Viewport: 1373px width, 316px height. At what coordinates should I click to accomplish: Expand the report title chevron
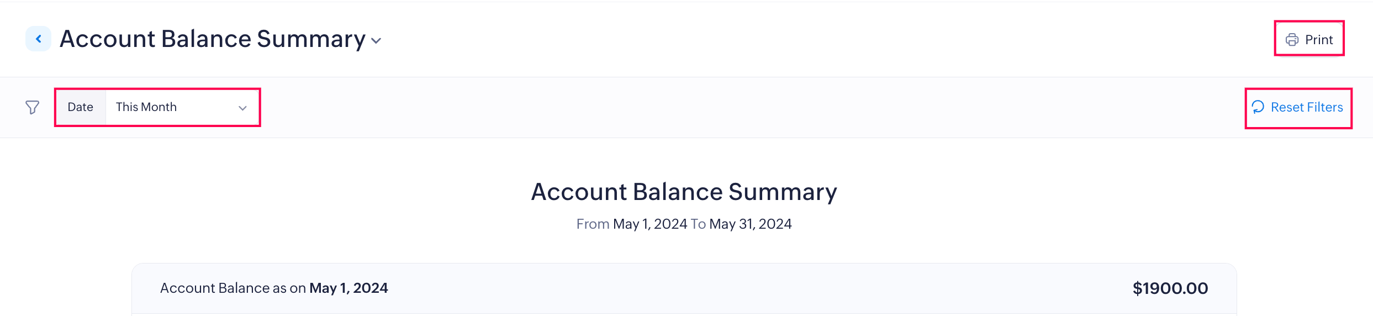pos(376,41)
